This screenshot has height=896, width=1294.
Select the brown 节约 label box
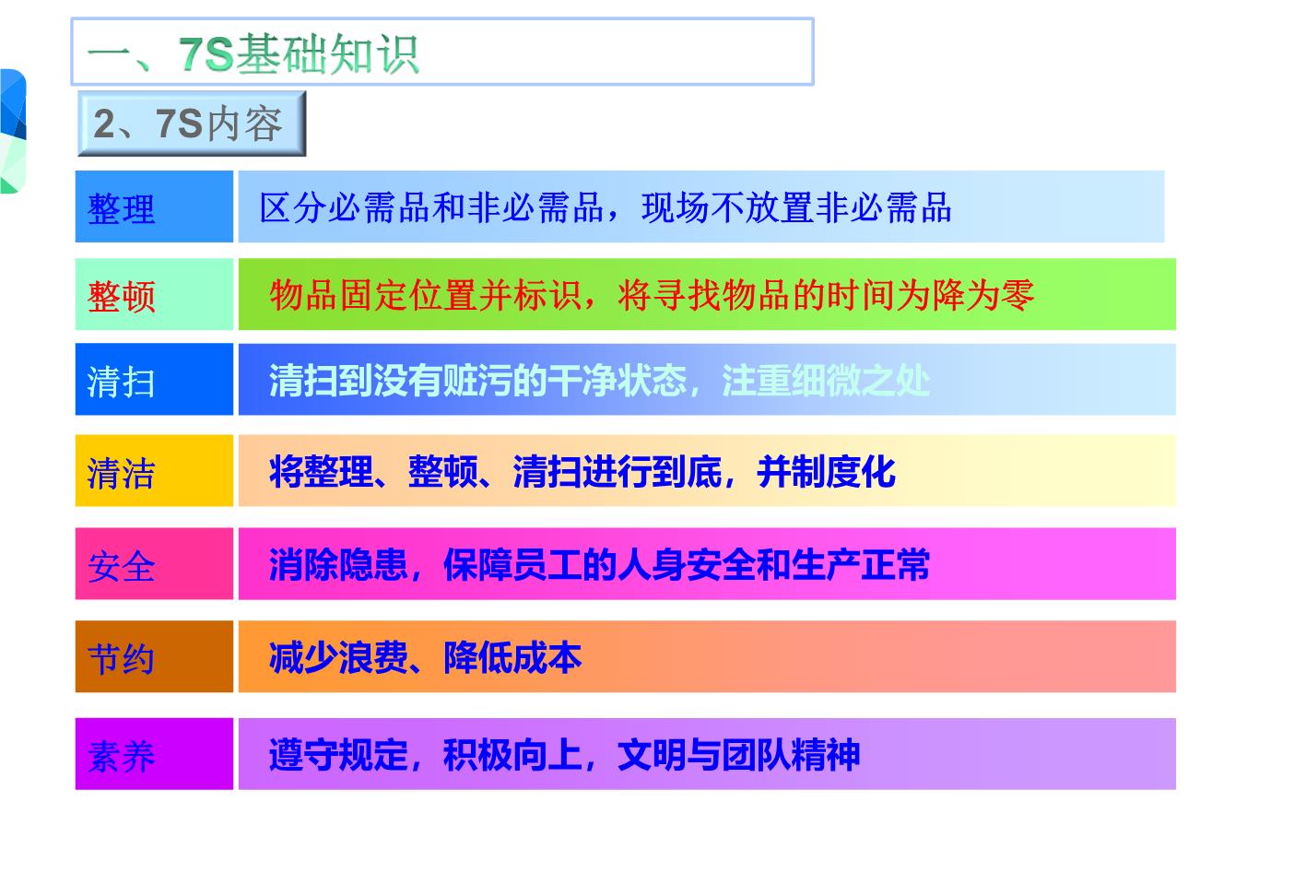pyautogui.click(x=154, y=657)
